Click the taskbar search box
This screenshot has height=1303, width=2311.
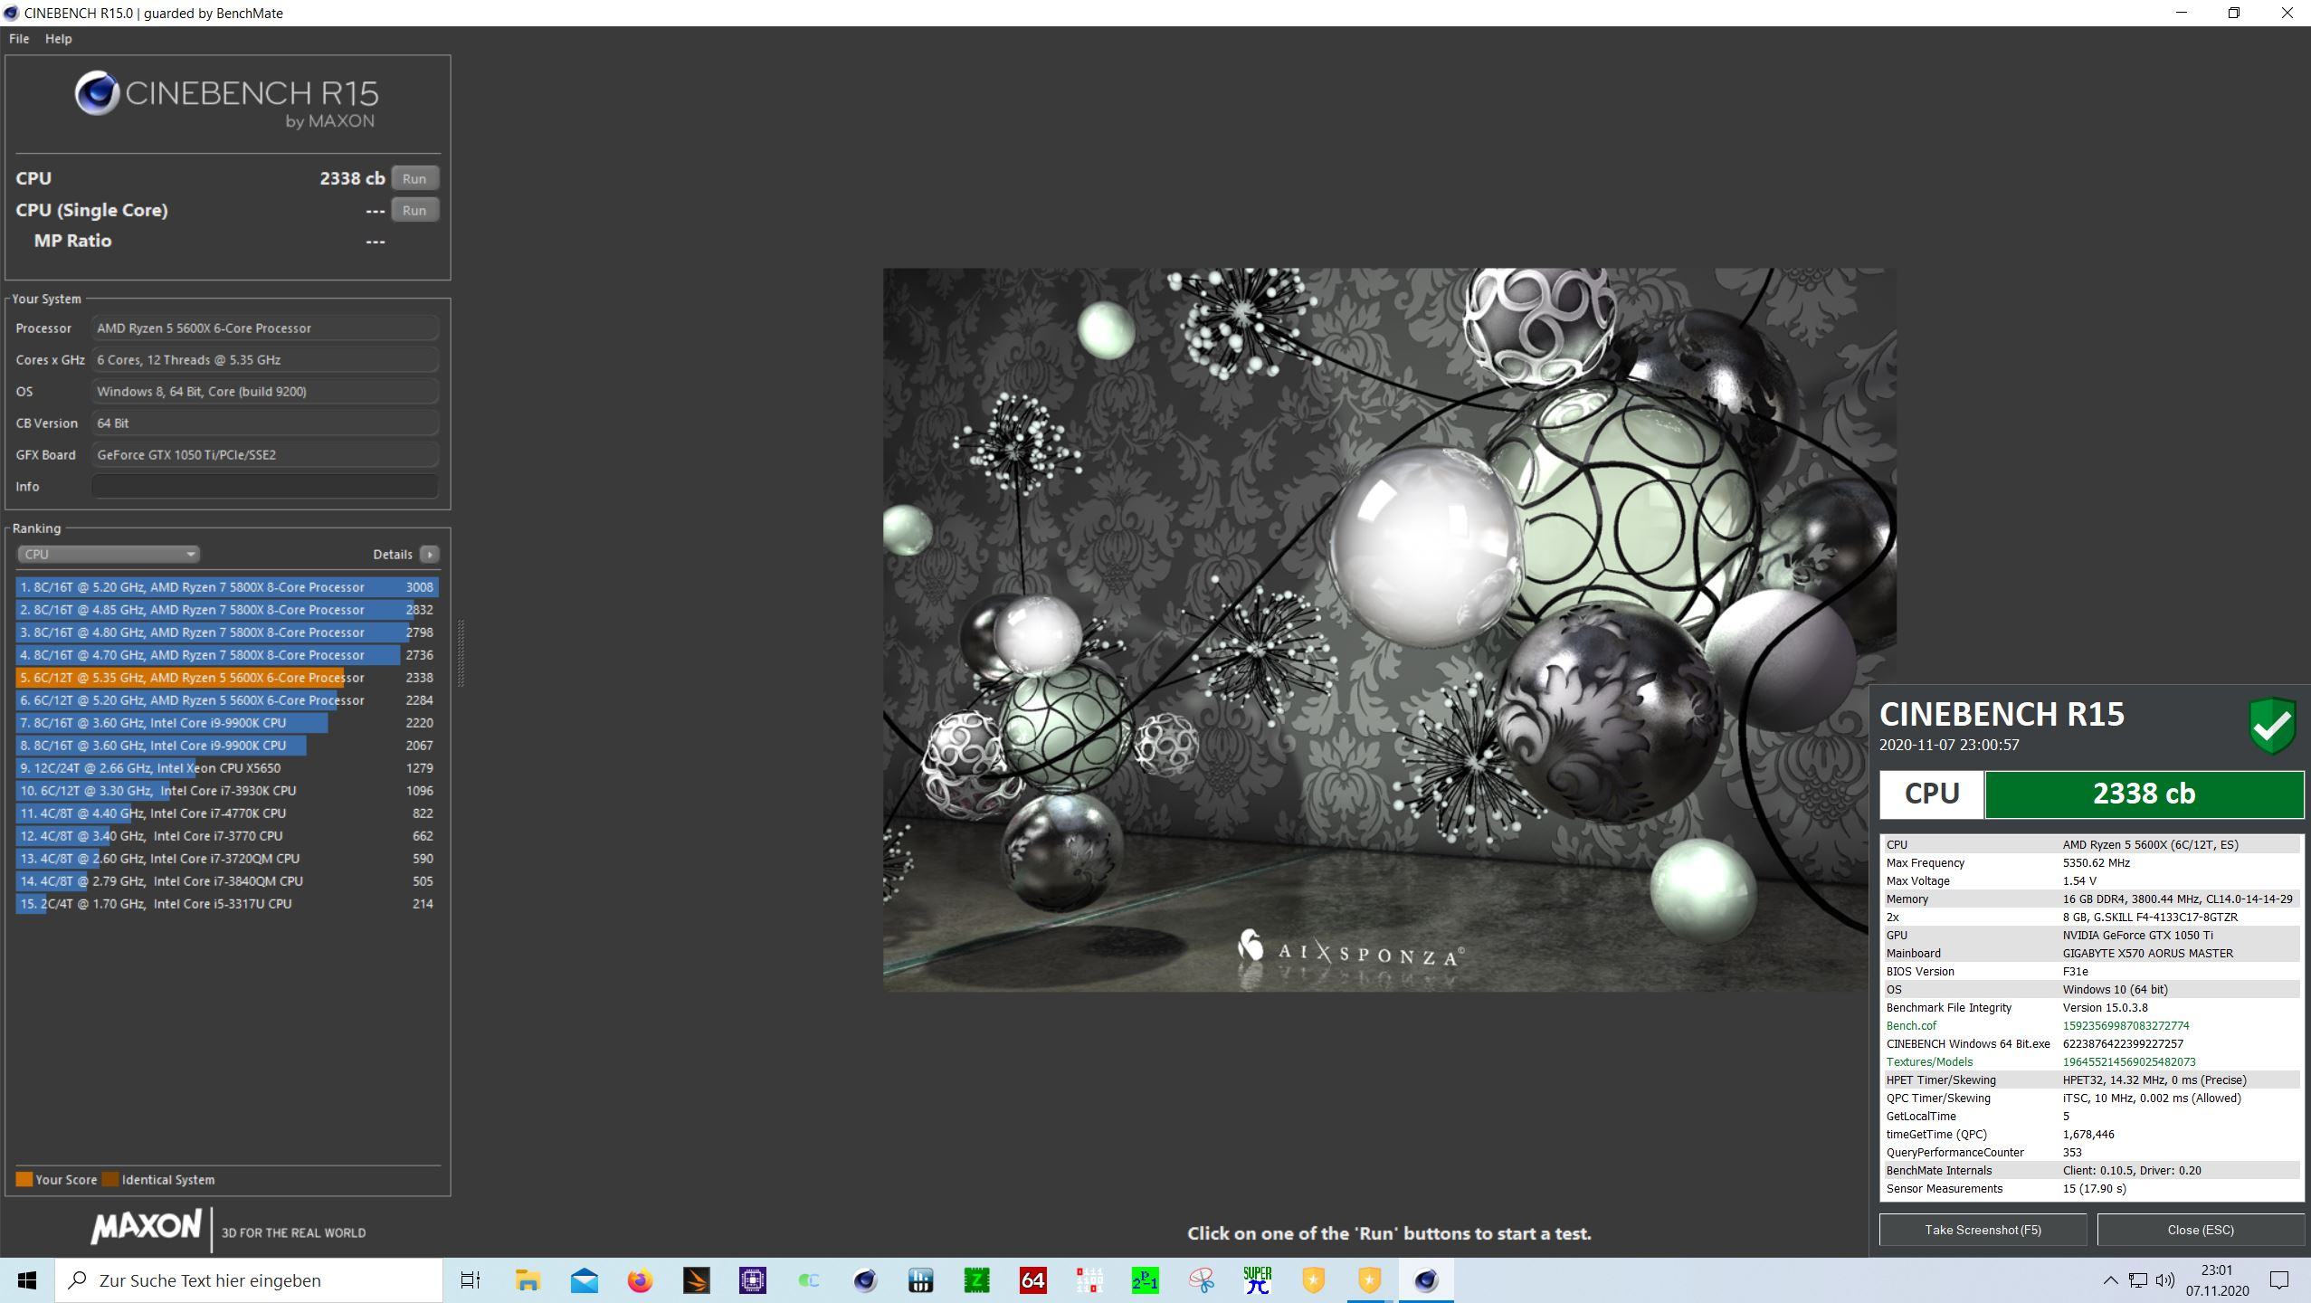(x=249, y=1280)
